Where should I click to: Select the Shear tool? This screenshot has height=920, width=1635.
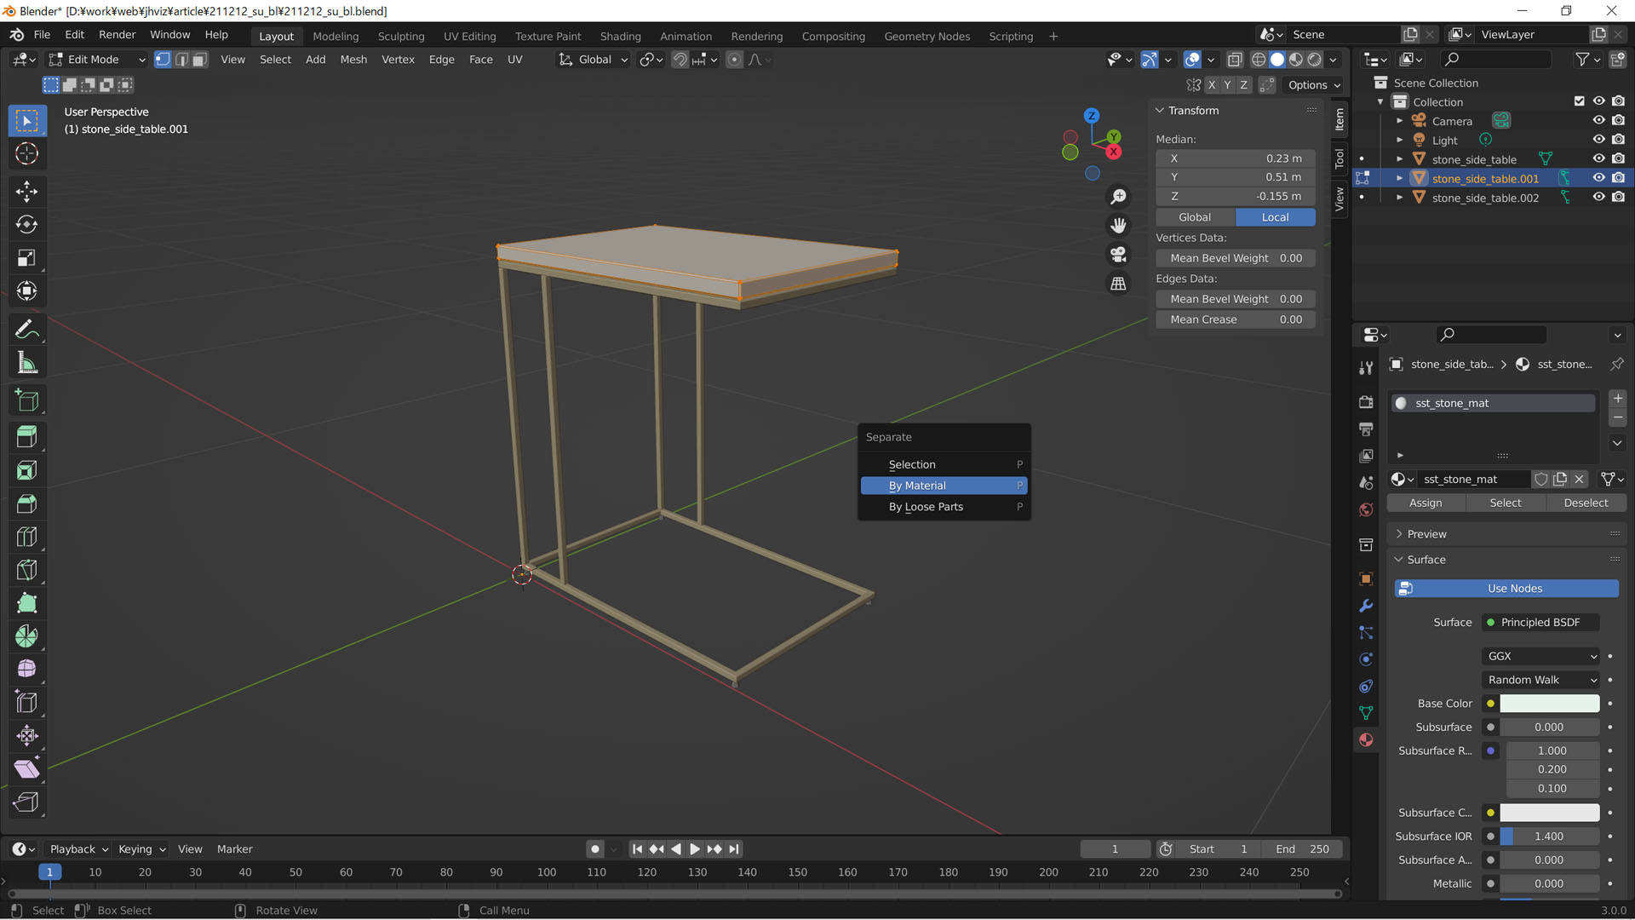click(26, 769)
